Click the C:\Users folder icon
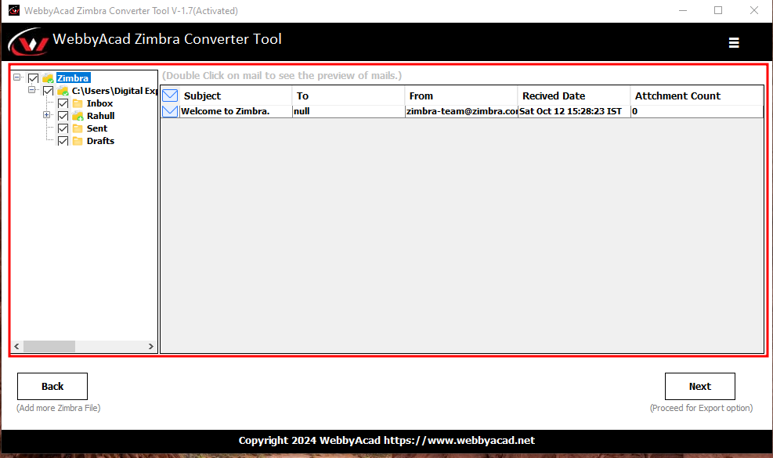The image size is (773, 458). pyautogui.click(x=63, y=91)
